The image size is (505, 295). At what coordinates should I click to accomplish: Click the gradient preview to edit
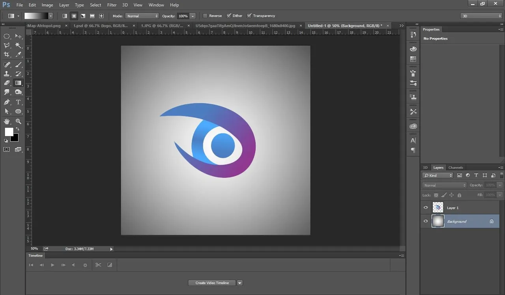[36, 16]
